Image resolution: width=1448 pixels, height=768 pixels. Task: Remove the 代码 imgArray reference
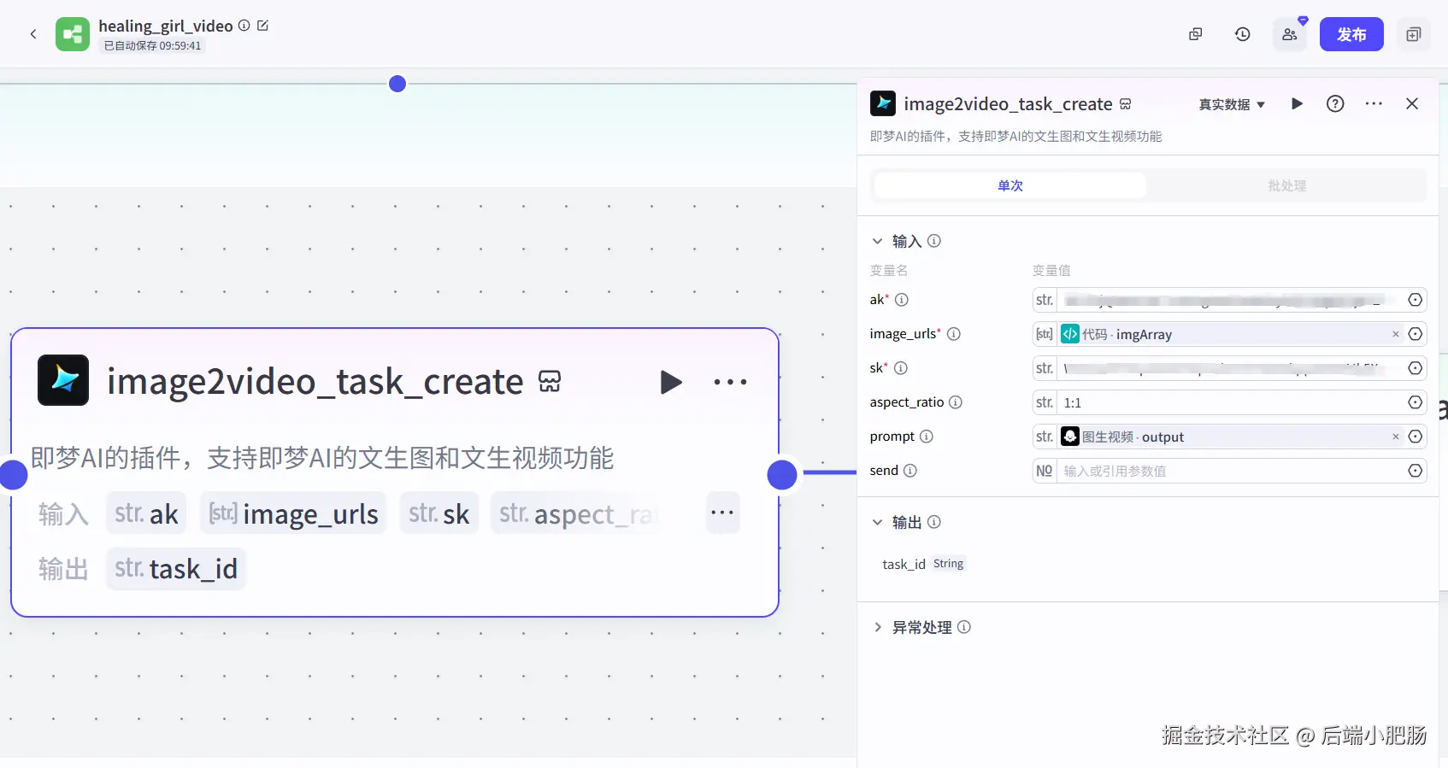[1396, 334]
